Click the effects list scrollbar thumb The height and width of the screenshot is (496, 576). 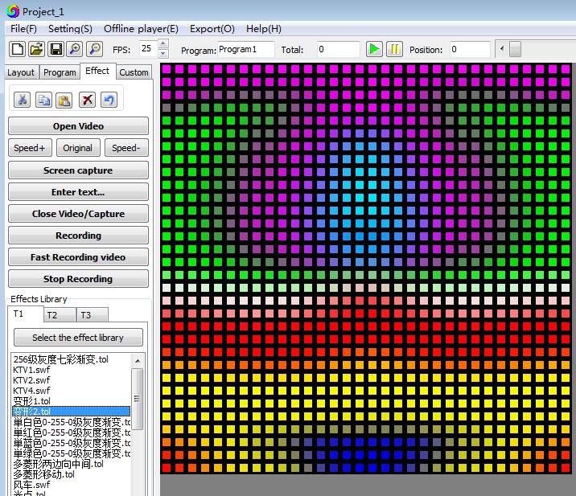point(138,399)
